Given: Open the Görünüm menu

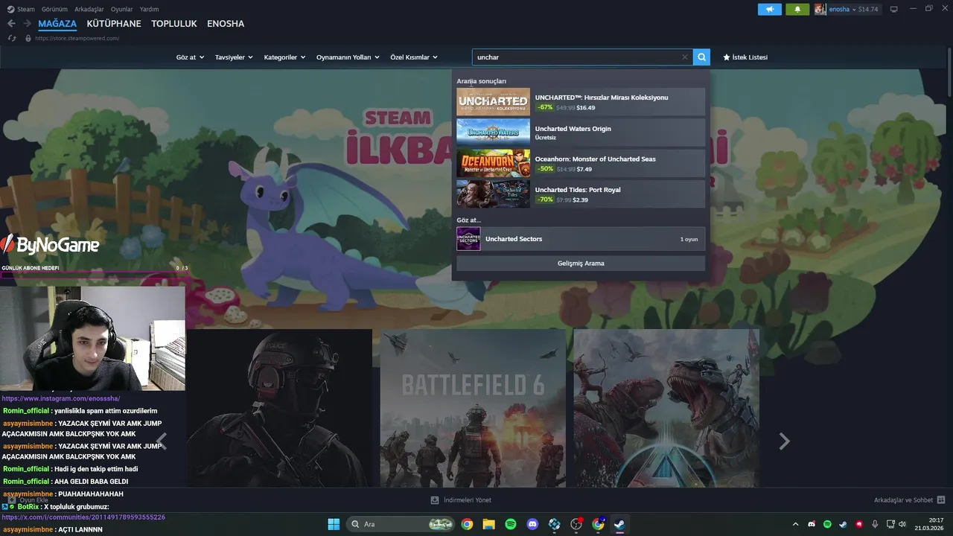Looking at the screenshot, I should tap(54, 9).
